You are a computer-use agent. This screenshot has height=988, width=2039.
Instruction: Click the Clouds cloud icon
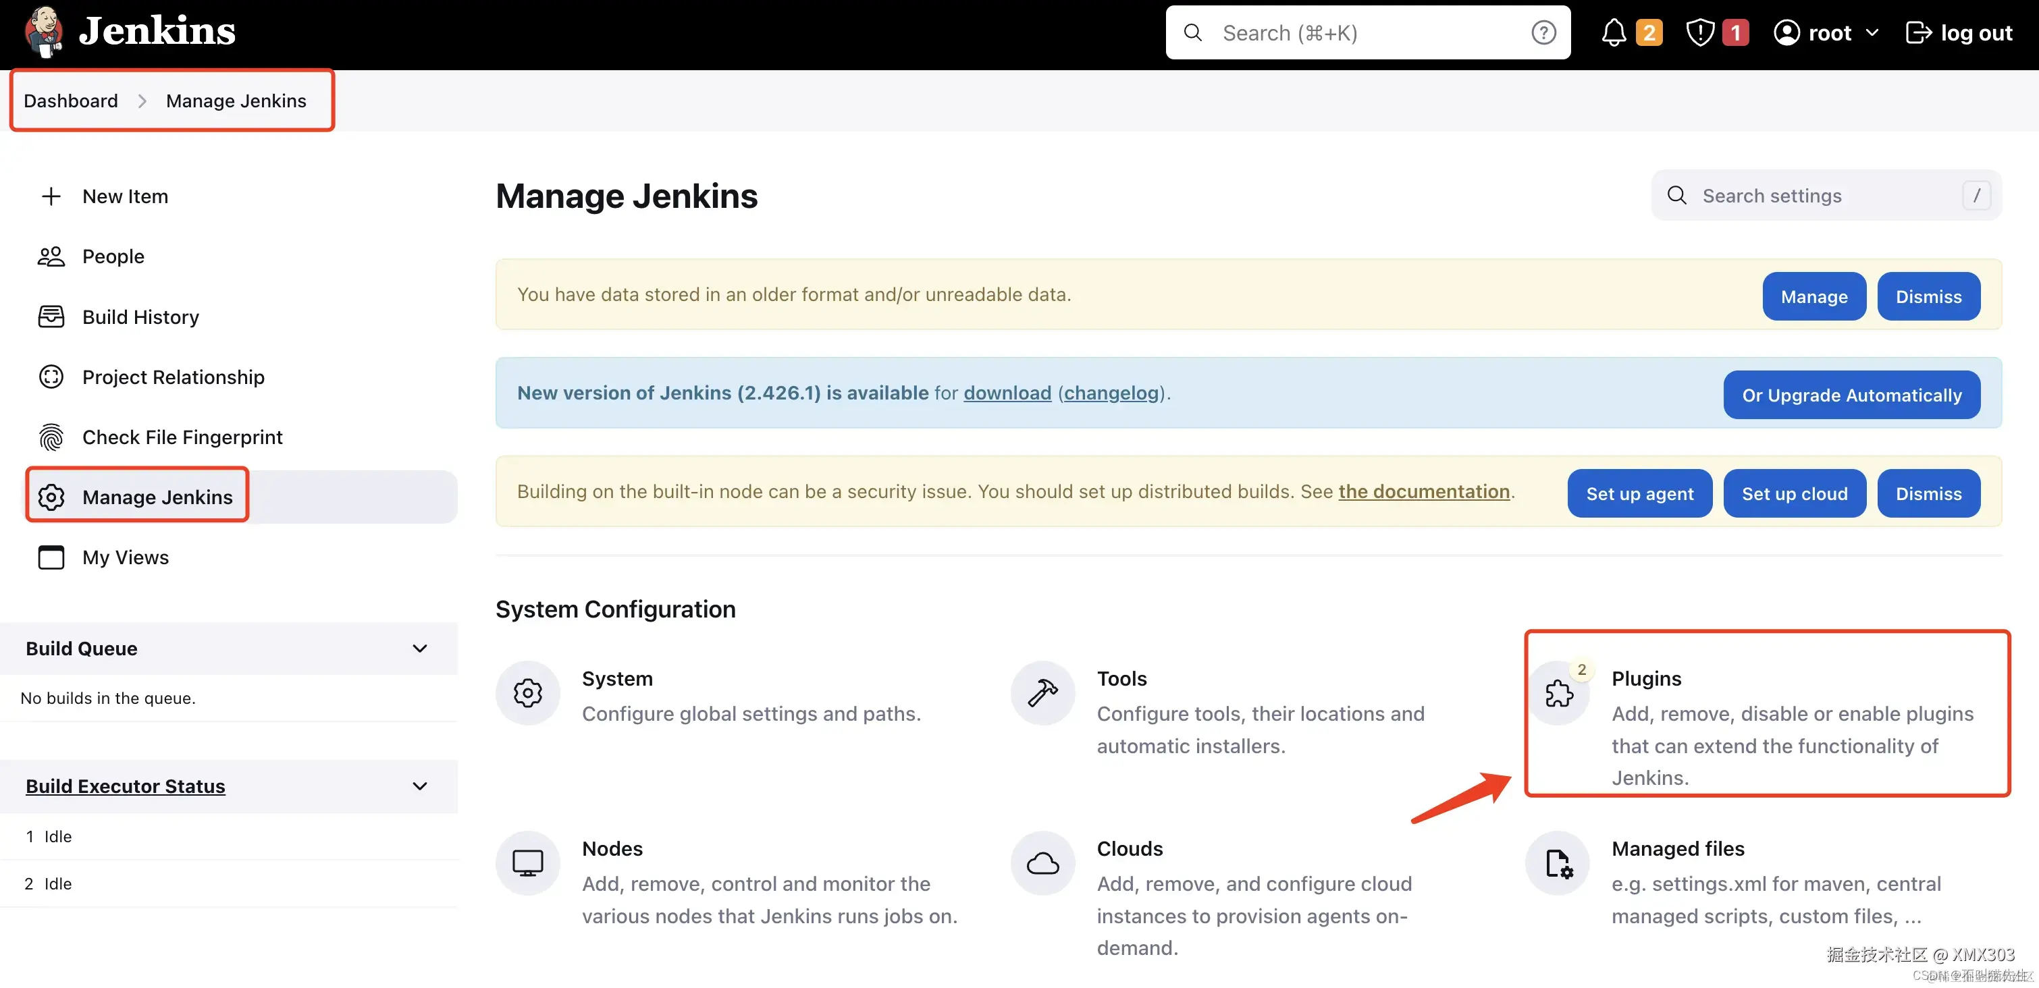(1042, 863)
